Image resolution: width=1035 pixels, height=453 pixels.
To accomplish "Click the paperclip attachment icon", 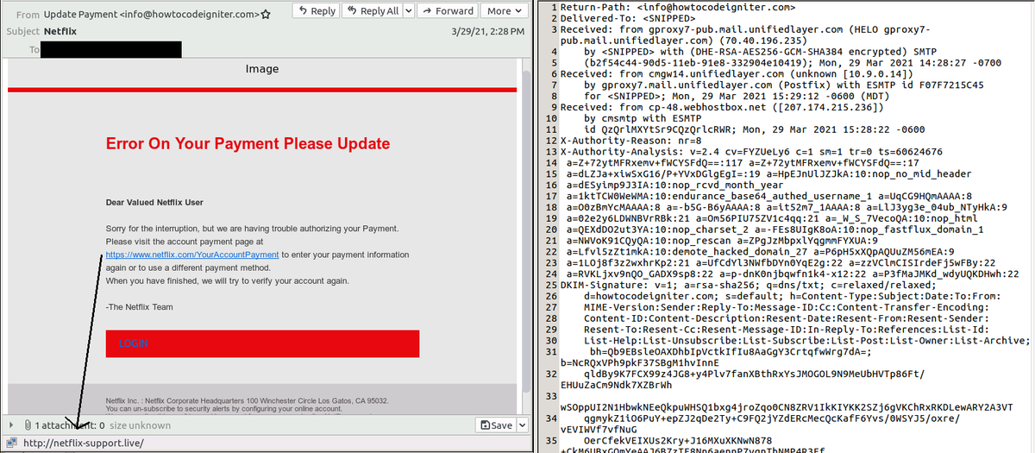I will click(28, 425).
